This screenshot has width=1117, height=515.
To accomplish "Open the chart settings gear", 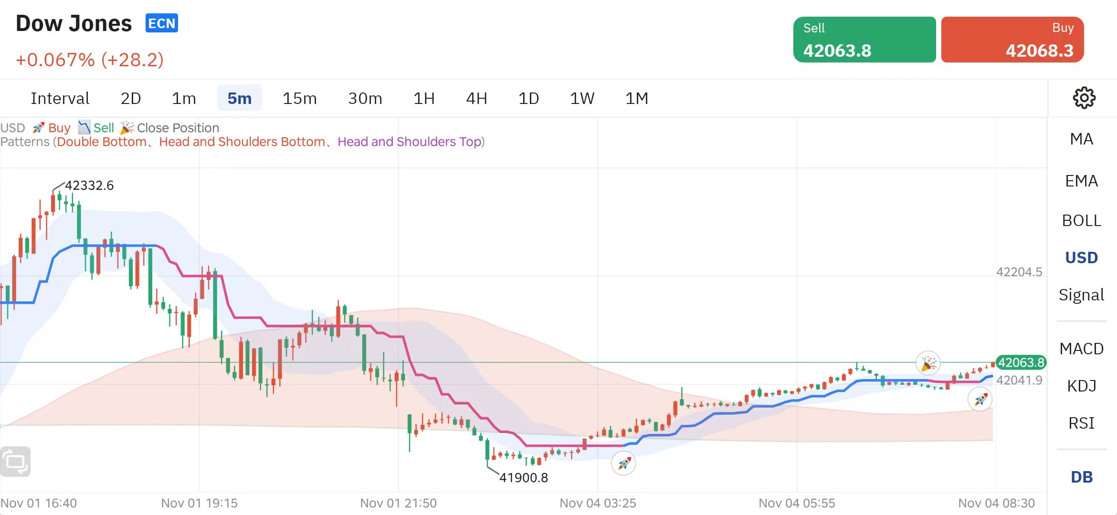I will click(1085, 98).
